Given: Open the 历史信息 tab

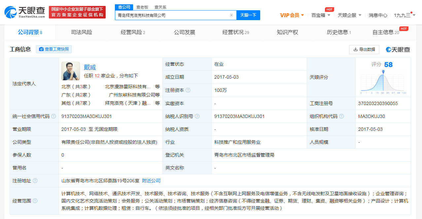Looking at the screenshot, I should pos(339,32).
